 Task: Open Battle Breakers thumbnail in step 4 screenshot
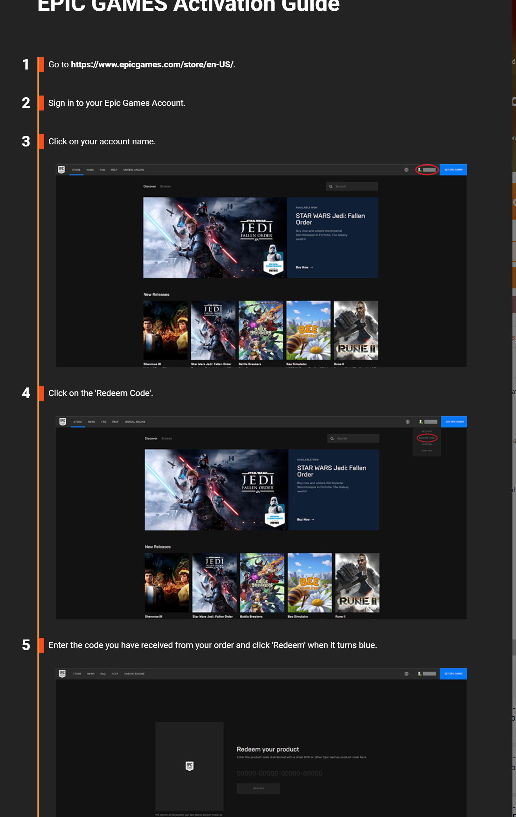pos(262,583)
